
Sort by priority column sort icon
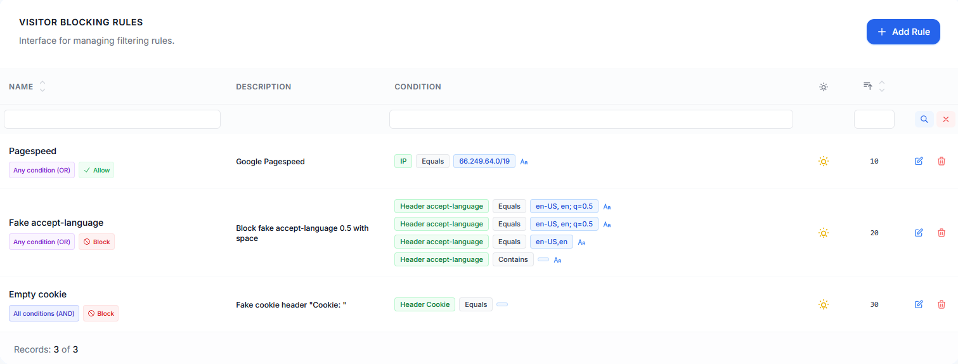868,86
